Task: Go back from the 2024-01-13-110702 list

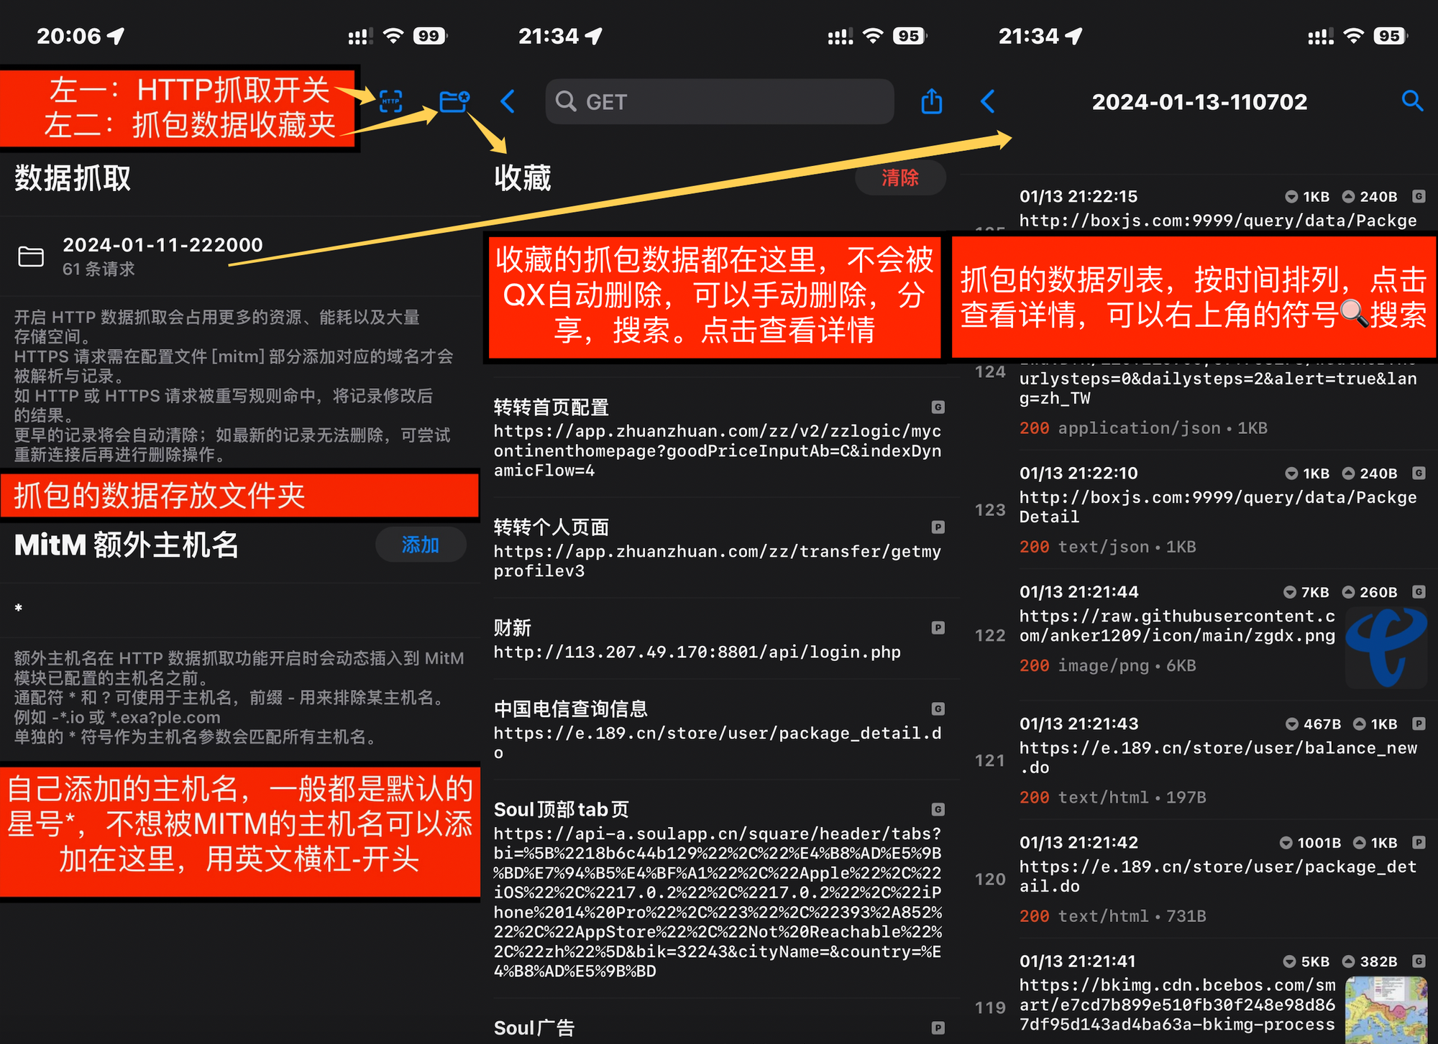Action: tap(988, 101)
